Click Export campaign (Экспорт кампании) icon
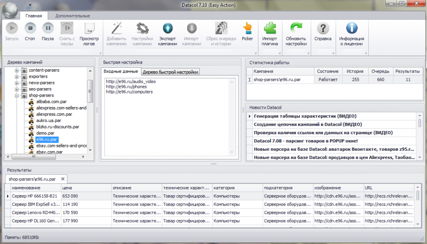The height and width of the screenshot is (244, 427). pyautogui.click(x=168, y=29)
